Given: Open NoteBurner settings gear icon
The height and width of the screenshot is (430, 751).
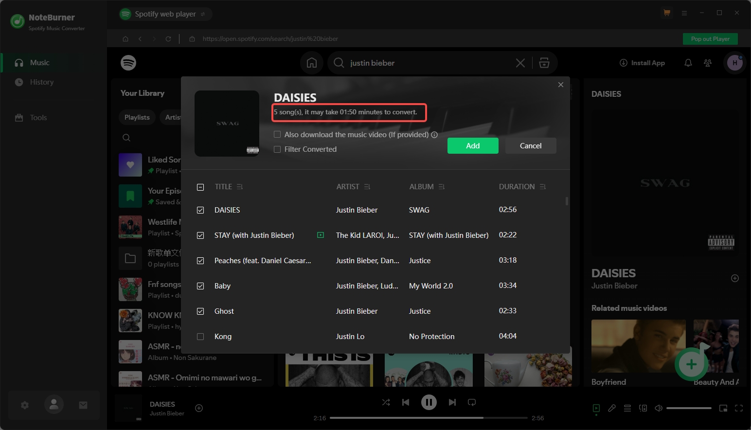Looking at the screenshot, I should coord(25,405).
